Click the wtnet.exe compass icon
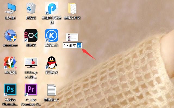Image resolution: width=174 pixels, height=108 pixels. pos(10,35)
